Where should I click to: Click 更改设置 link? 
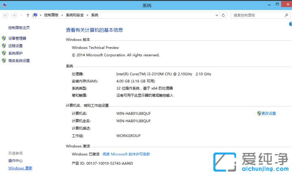point(268,114)
